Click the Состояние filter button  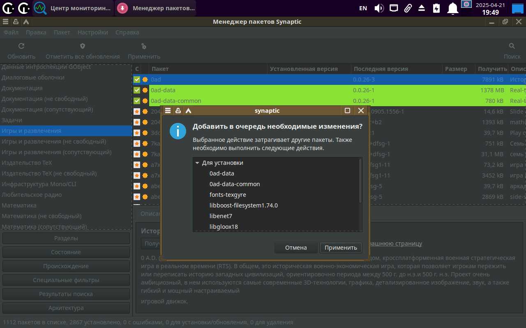tap(66, 252)
